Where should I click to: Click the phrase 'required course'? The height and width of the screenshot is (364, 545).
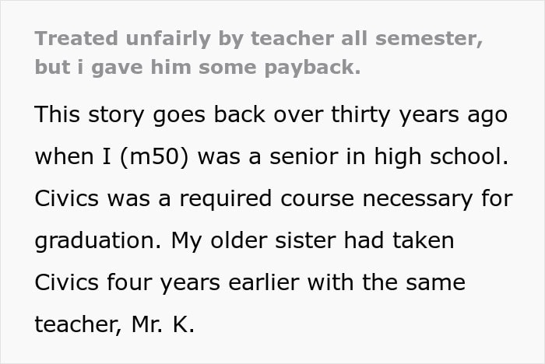click(266, 198)
